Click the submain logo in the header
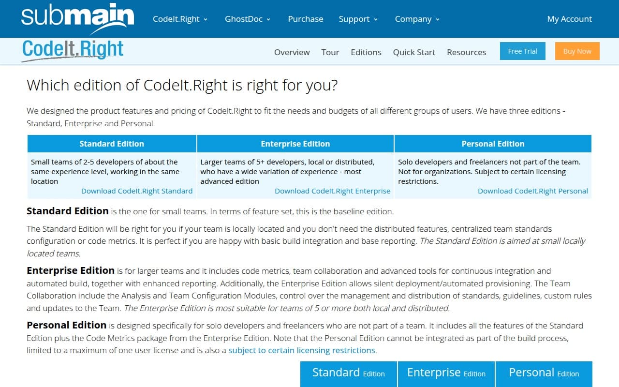The width and height of the screenshot is (619, 387). pyautogui.click(x=76, y=17)
